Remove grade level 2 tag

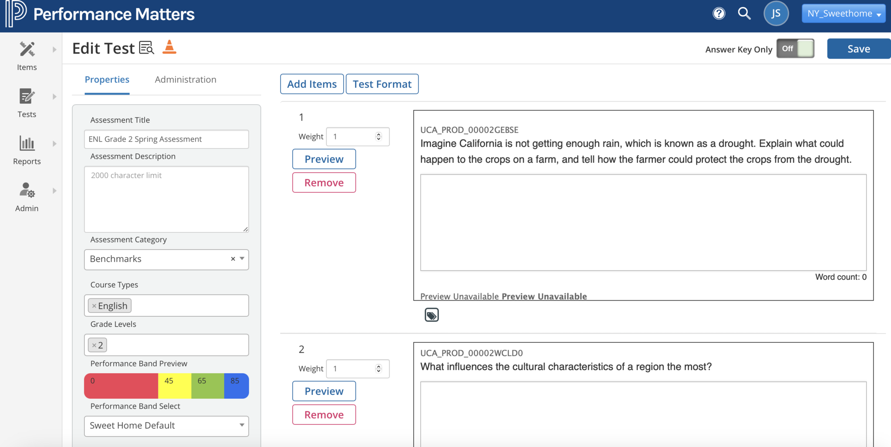(94, 345)
